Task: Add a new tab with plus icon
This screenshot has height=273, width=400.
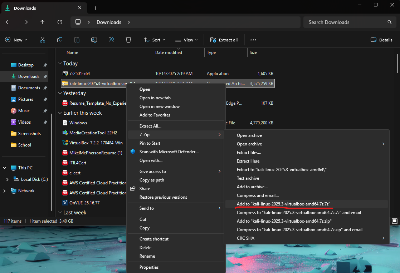Action: pyautogui.click(x=95, y=8)
